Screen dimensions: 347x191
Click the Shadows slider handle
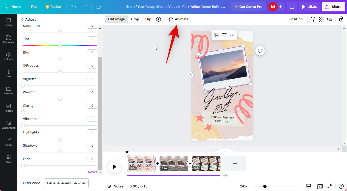(60, 152)
